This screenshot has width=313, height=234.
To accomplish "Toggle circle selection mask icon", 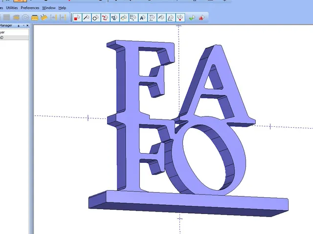I will [96, 18].
